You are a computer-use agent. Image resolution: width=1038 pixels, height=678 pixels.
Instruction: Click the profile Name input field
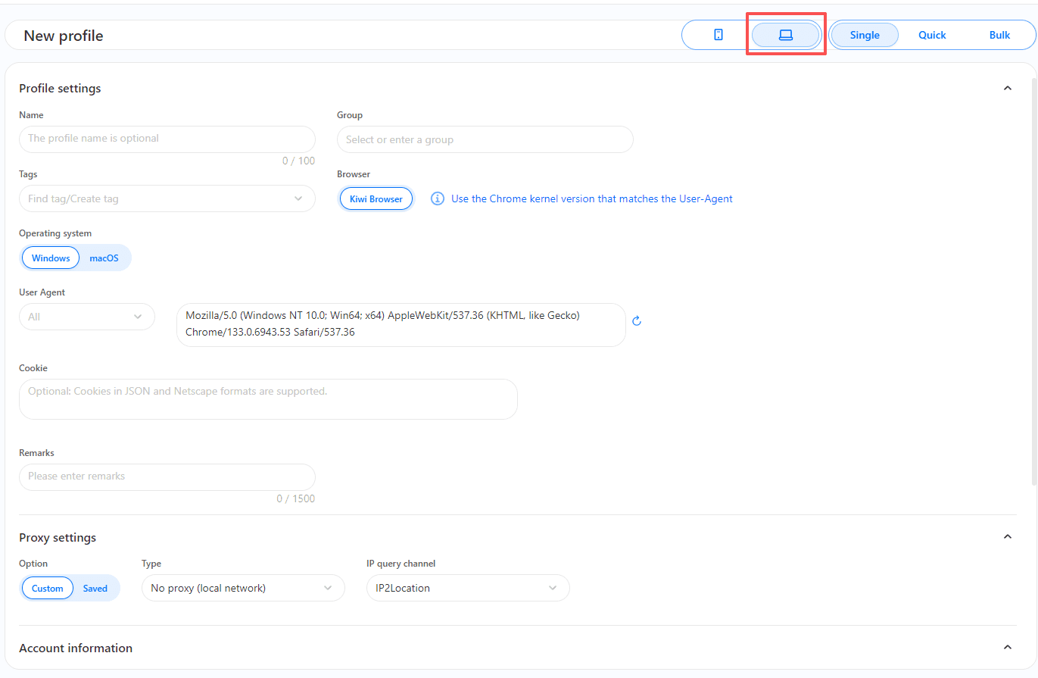click(167, 139)
